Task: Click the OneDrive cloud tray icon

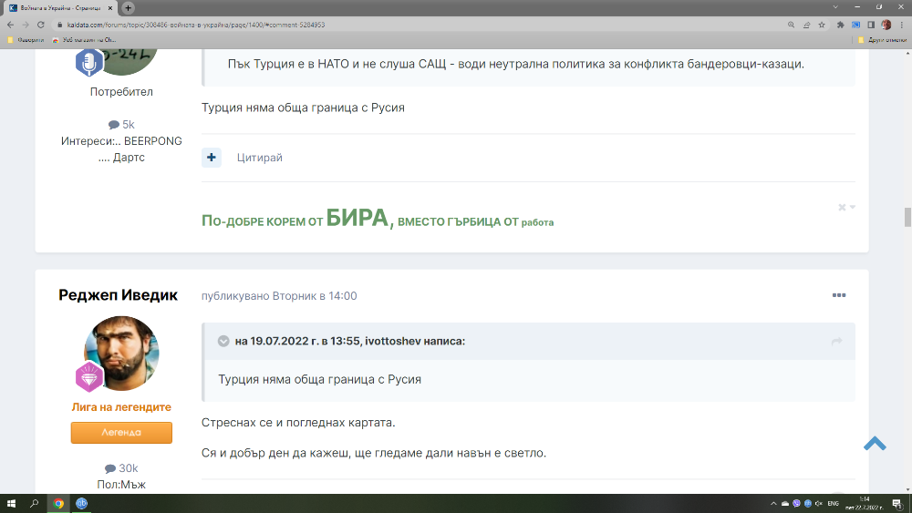Action: coord(785,504)
